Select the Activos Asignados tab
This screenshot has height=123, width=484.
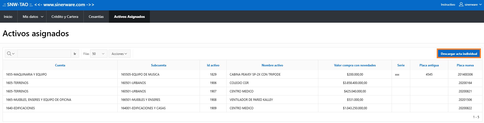pos(129,17)
